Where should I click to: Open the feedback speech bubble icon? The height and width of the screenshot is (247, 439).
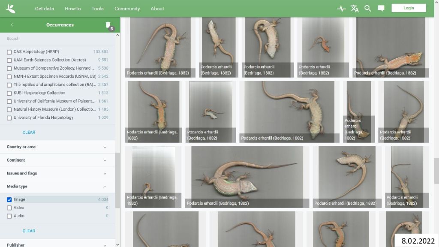[x=381, y=9]
